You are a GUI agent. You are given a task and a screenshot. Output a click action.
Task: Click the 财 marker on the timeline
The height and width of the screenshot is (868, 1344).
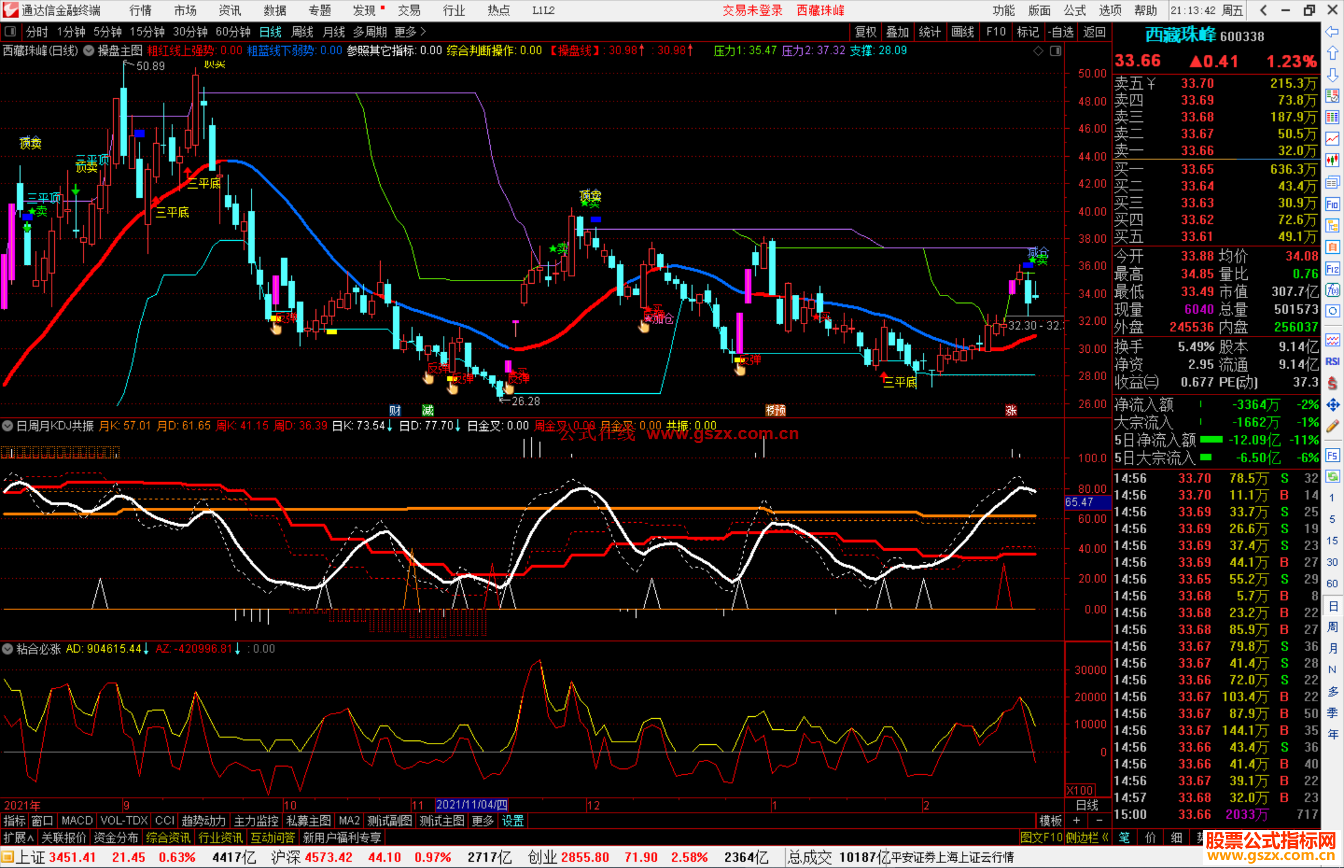[x=395, y=410]
